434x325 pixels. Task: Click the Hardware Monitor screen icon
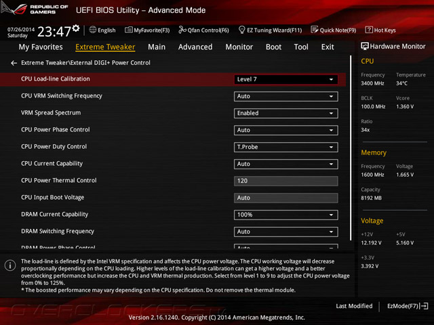365,46
